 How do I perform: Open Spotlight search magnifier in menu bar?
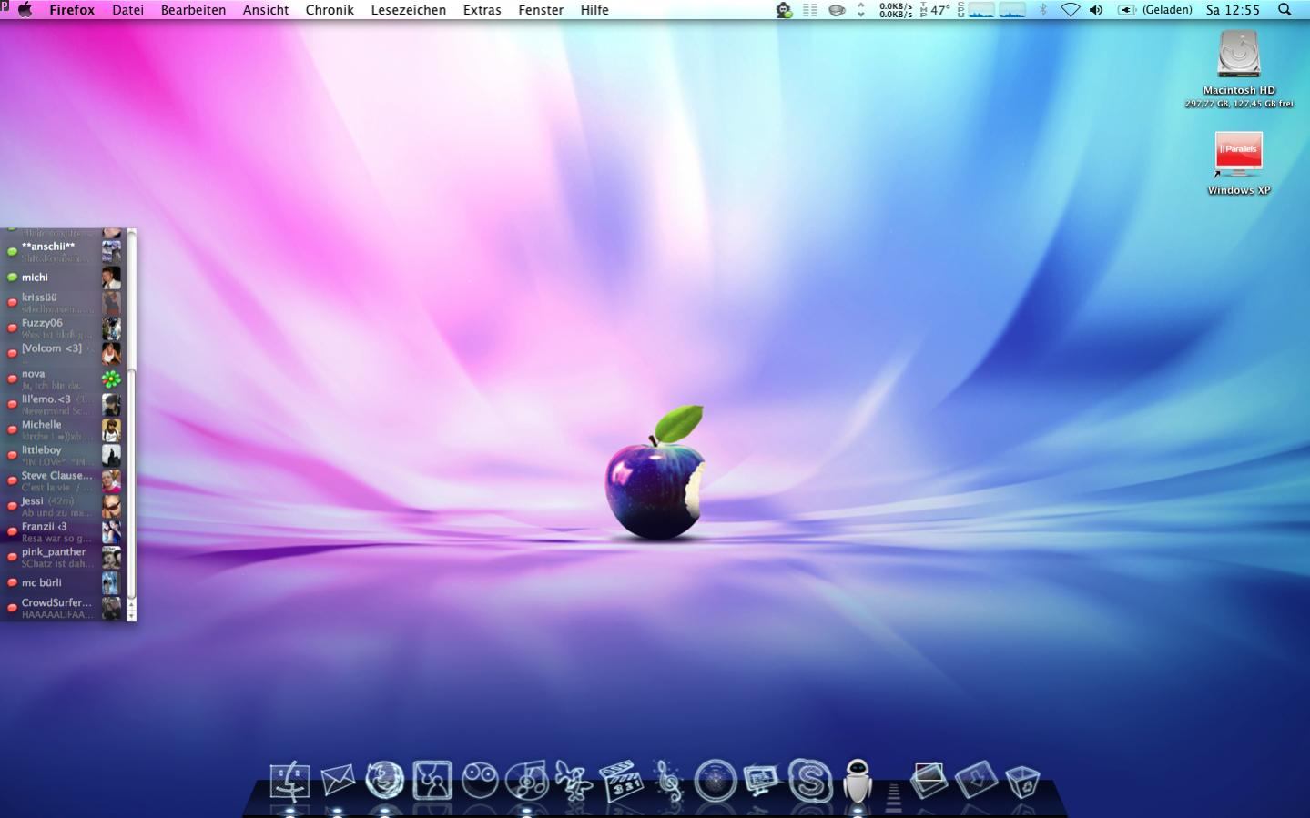[x=1285, y=10]
